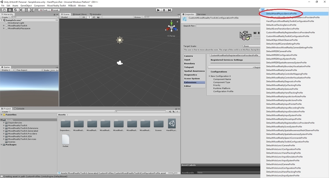Toggle Pivot/Center handle position
This screenshot has height=178, width=329.
pyautogui.click(x=43, y=10)
